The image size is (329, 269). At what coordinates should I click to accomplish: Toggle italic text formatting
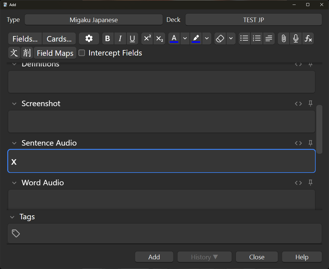coord(120,39)
